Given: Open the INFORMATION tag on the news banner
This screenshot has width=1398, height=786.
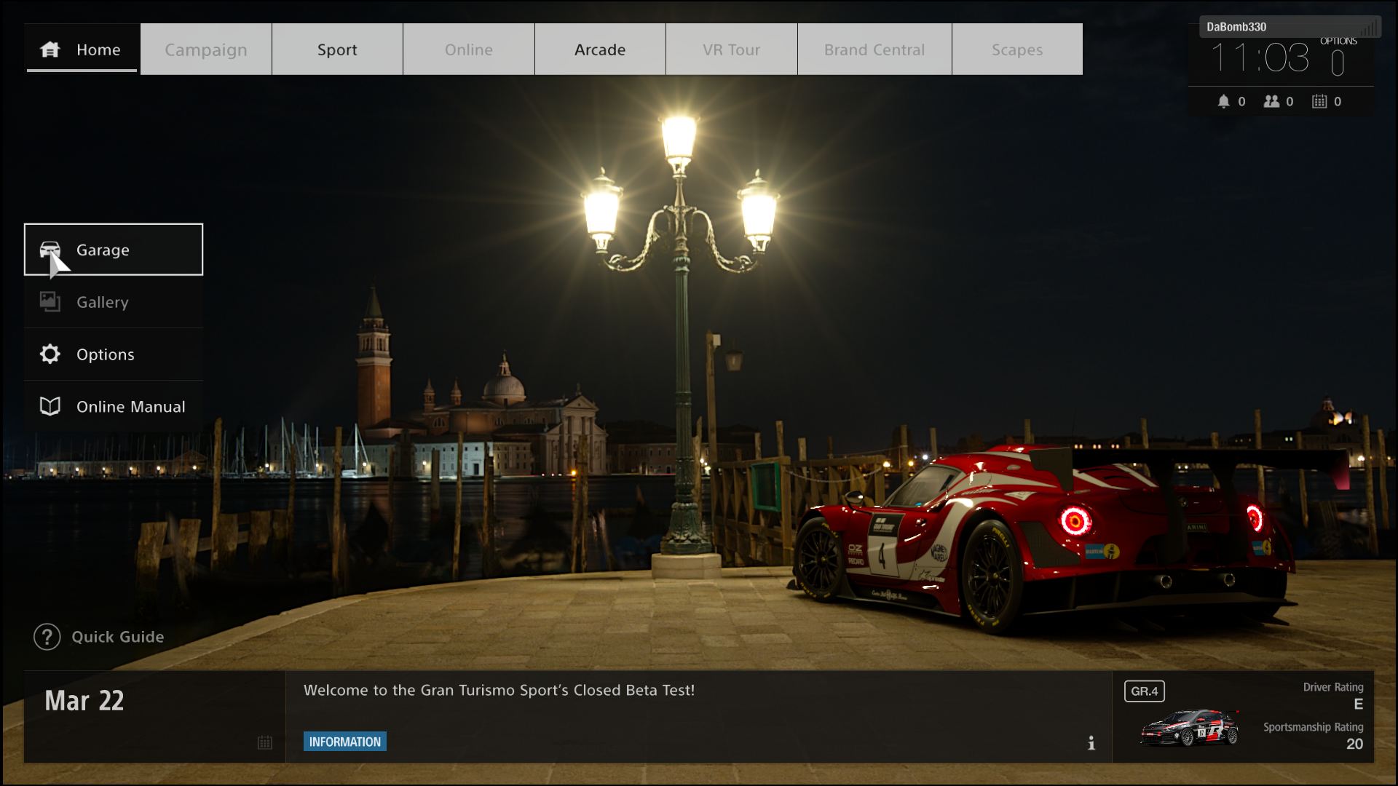Looking at the screenshot, I should point(345,742).
